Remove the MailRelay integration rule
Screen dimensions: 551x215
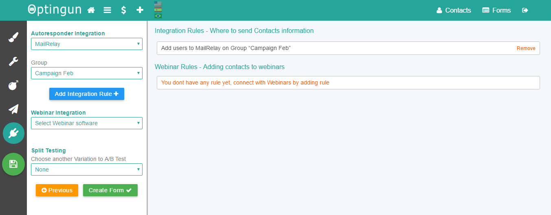526,48
